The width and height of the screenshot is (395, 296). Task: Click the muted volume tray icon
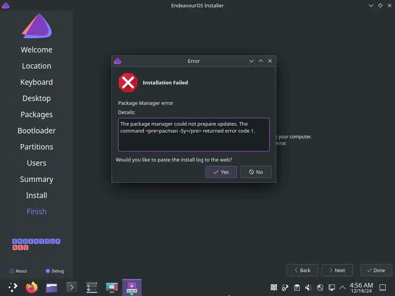tap(308, 288)
